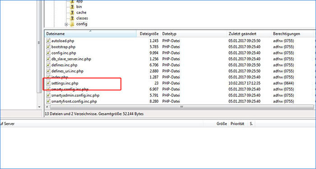Click settings.inc.php date 10.02.2017 17:12:35
Screen dimensions: 316x169
click(245, 83)
